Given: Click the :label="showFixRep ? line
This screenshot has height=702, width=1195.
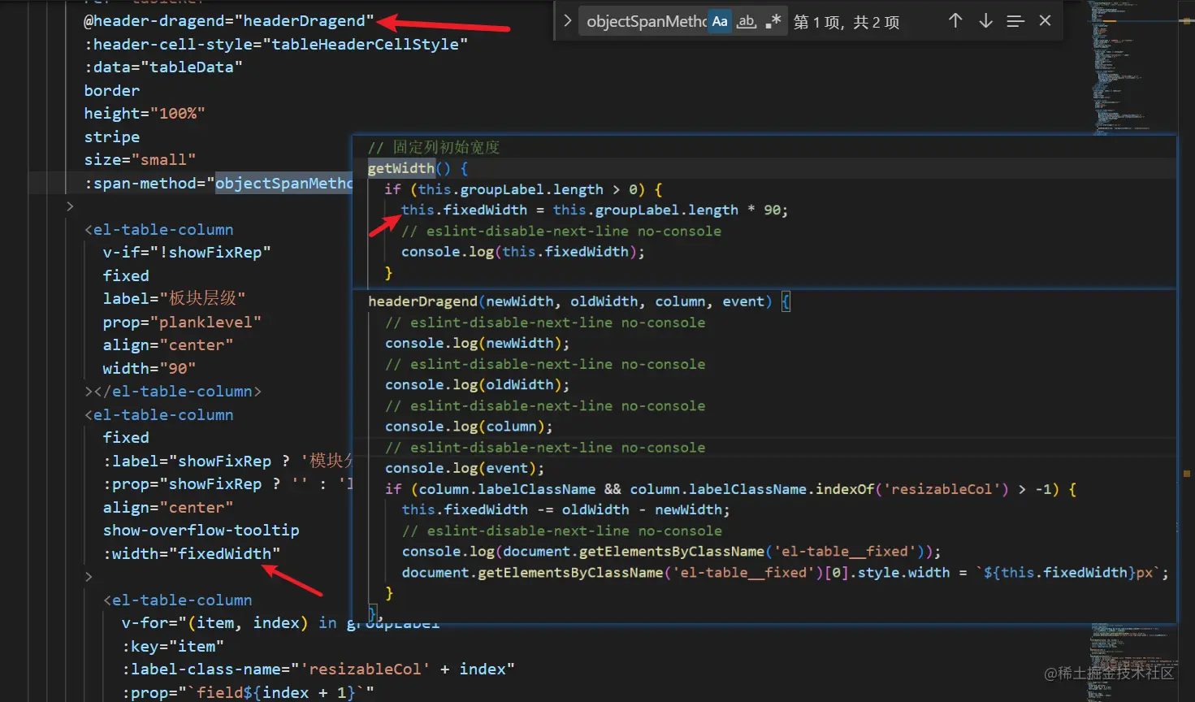Looking at the screenshot, I should pyautogui.click(x=227, y=461).
